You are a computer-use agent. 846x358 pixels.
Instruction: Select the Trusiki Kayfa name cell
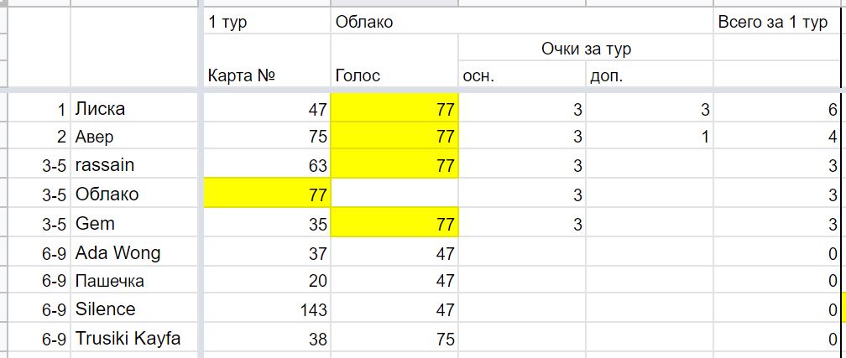pos(133,338)
